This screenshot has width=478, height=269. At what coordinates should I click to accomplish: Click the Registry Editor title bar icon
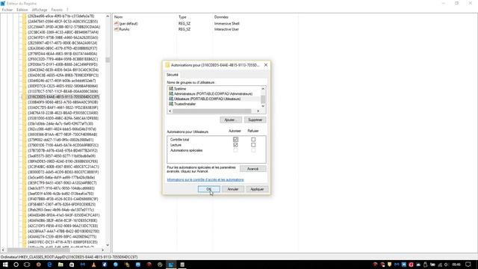pos(3,3)
